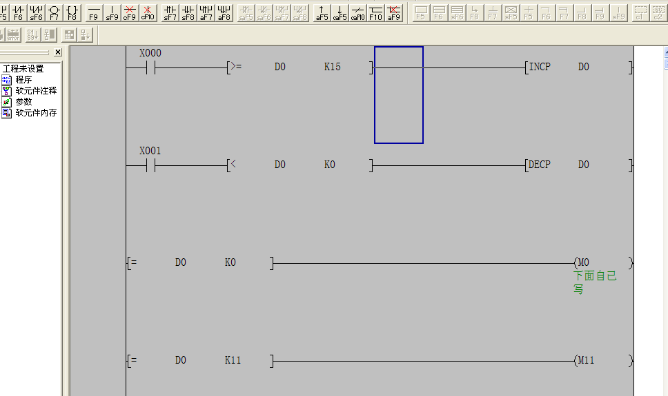Open 软元件注释 in project tree
Image resolution: width=668 pixels, height=396 pixels.
[36, 91]
